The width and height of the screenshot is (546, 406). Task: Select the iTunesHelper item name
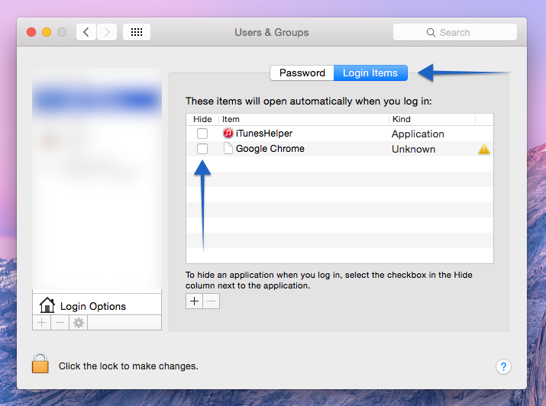tap(264, 134)
